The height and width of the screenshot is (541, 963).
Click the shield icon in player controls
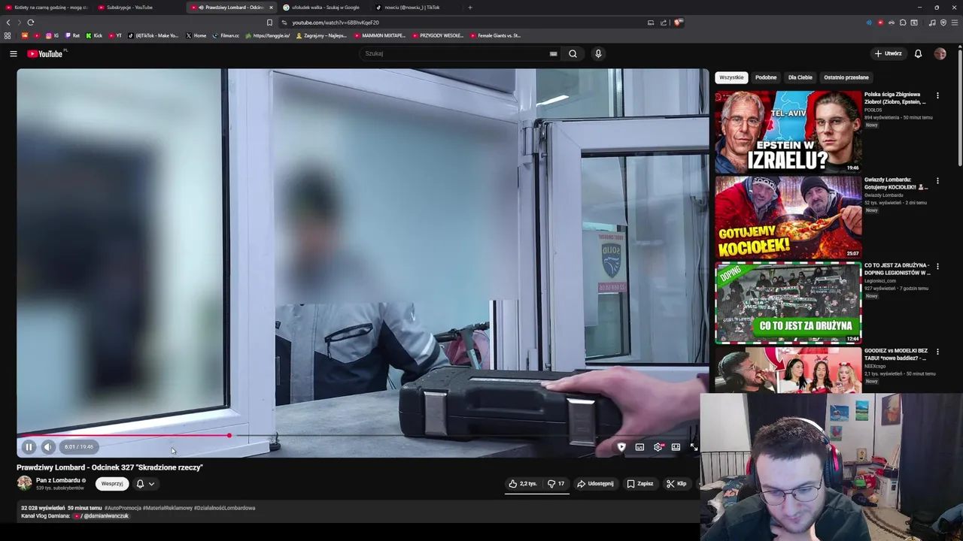(x=621, y=447)
